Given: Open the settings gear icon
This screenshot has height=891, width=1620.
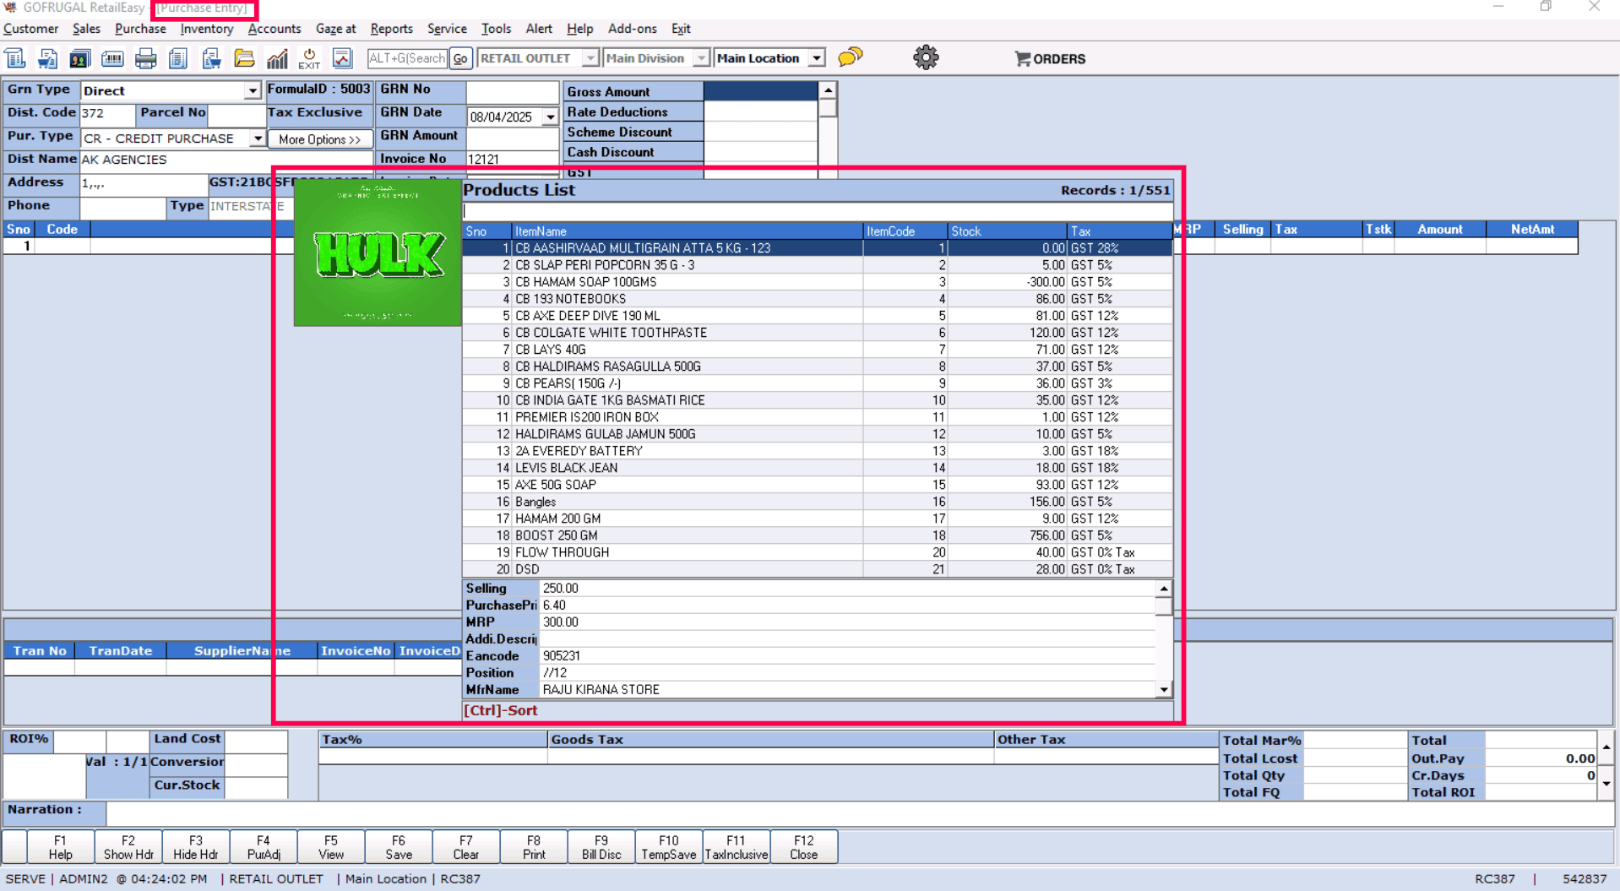Looking at the screenshot, I should tap(926, 57).
